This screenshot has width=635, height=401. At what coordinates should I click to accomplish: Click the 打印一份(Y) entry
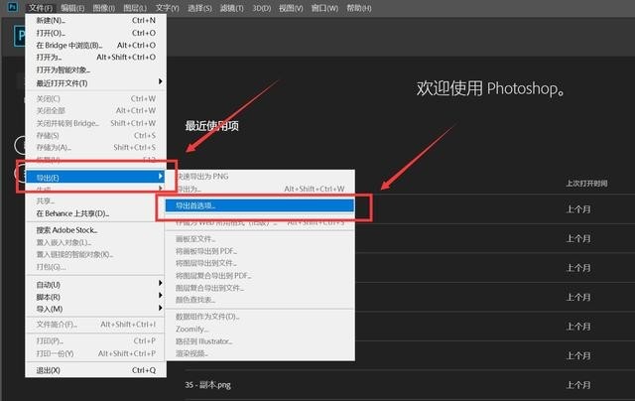(95, 353)
